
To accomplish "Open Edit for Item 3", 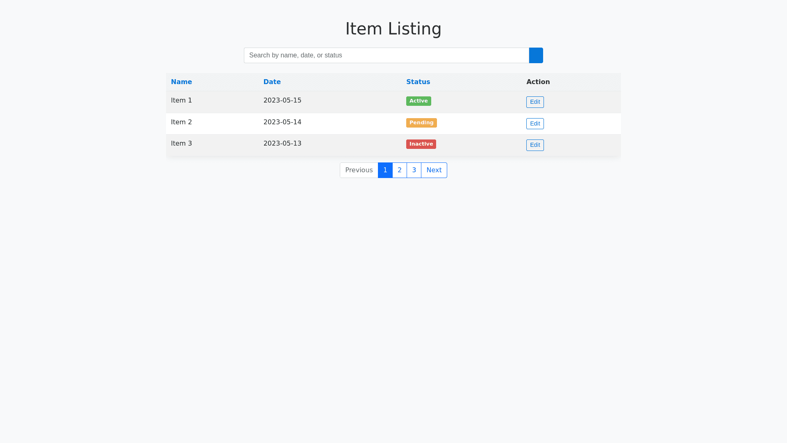I will point(535,145).
